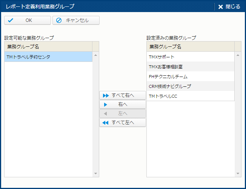Viewport: 246px width, 189px height.
Task: Pick FHテクニカルチーム in the right list
Action: [x=190, y=77]
